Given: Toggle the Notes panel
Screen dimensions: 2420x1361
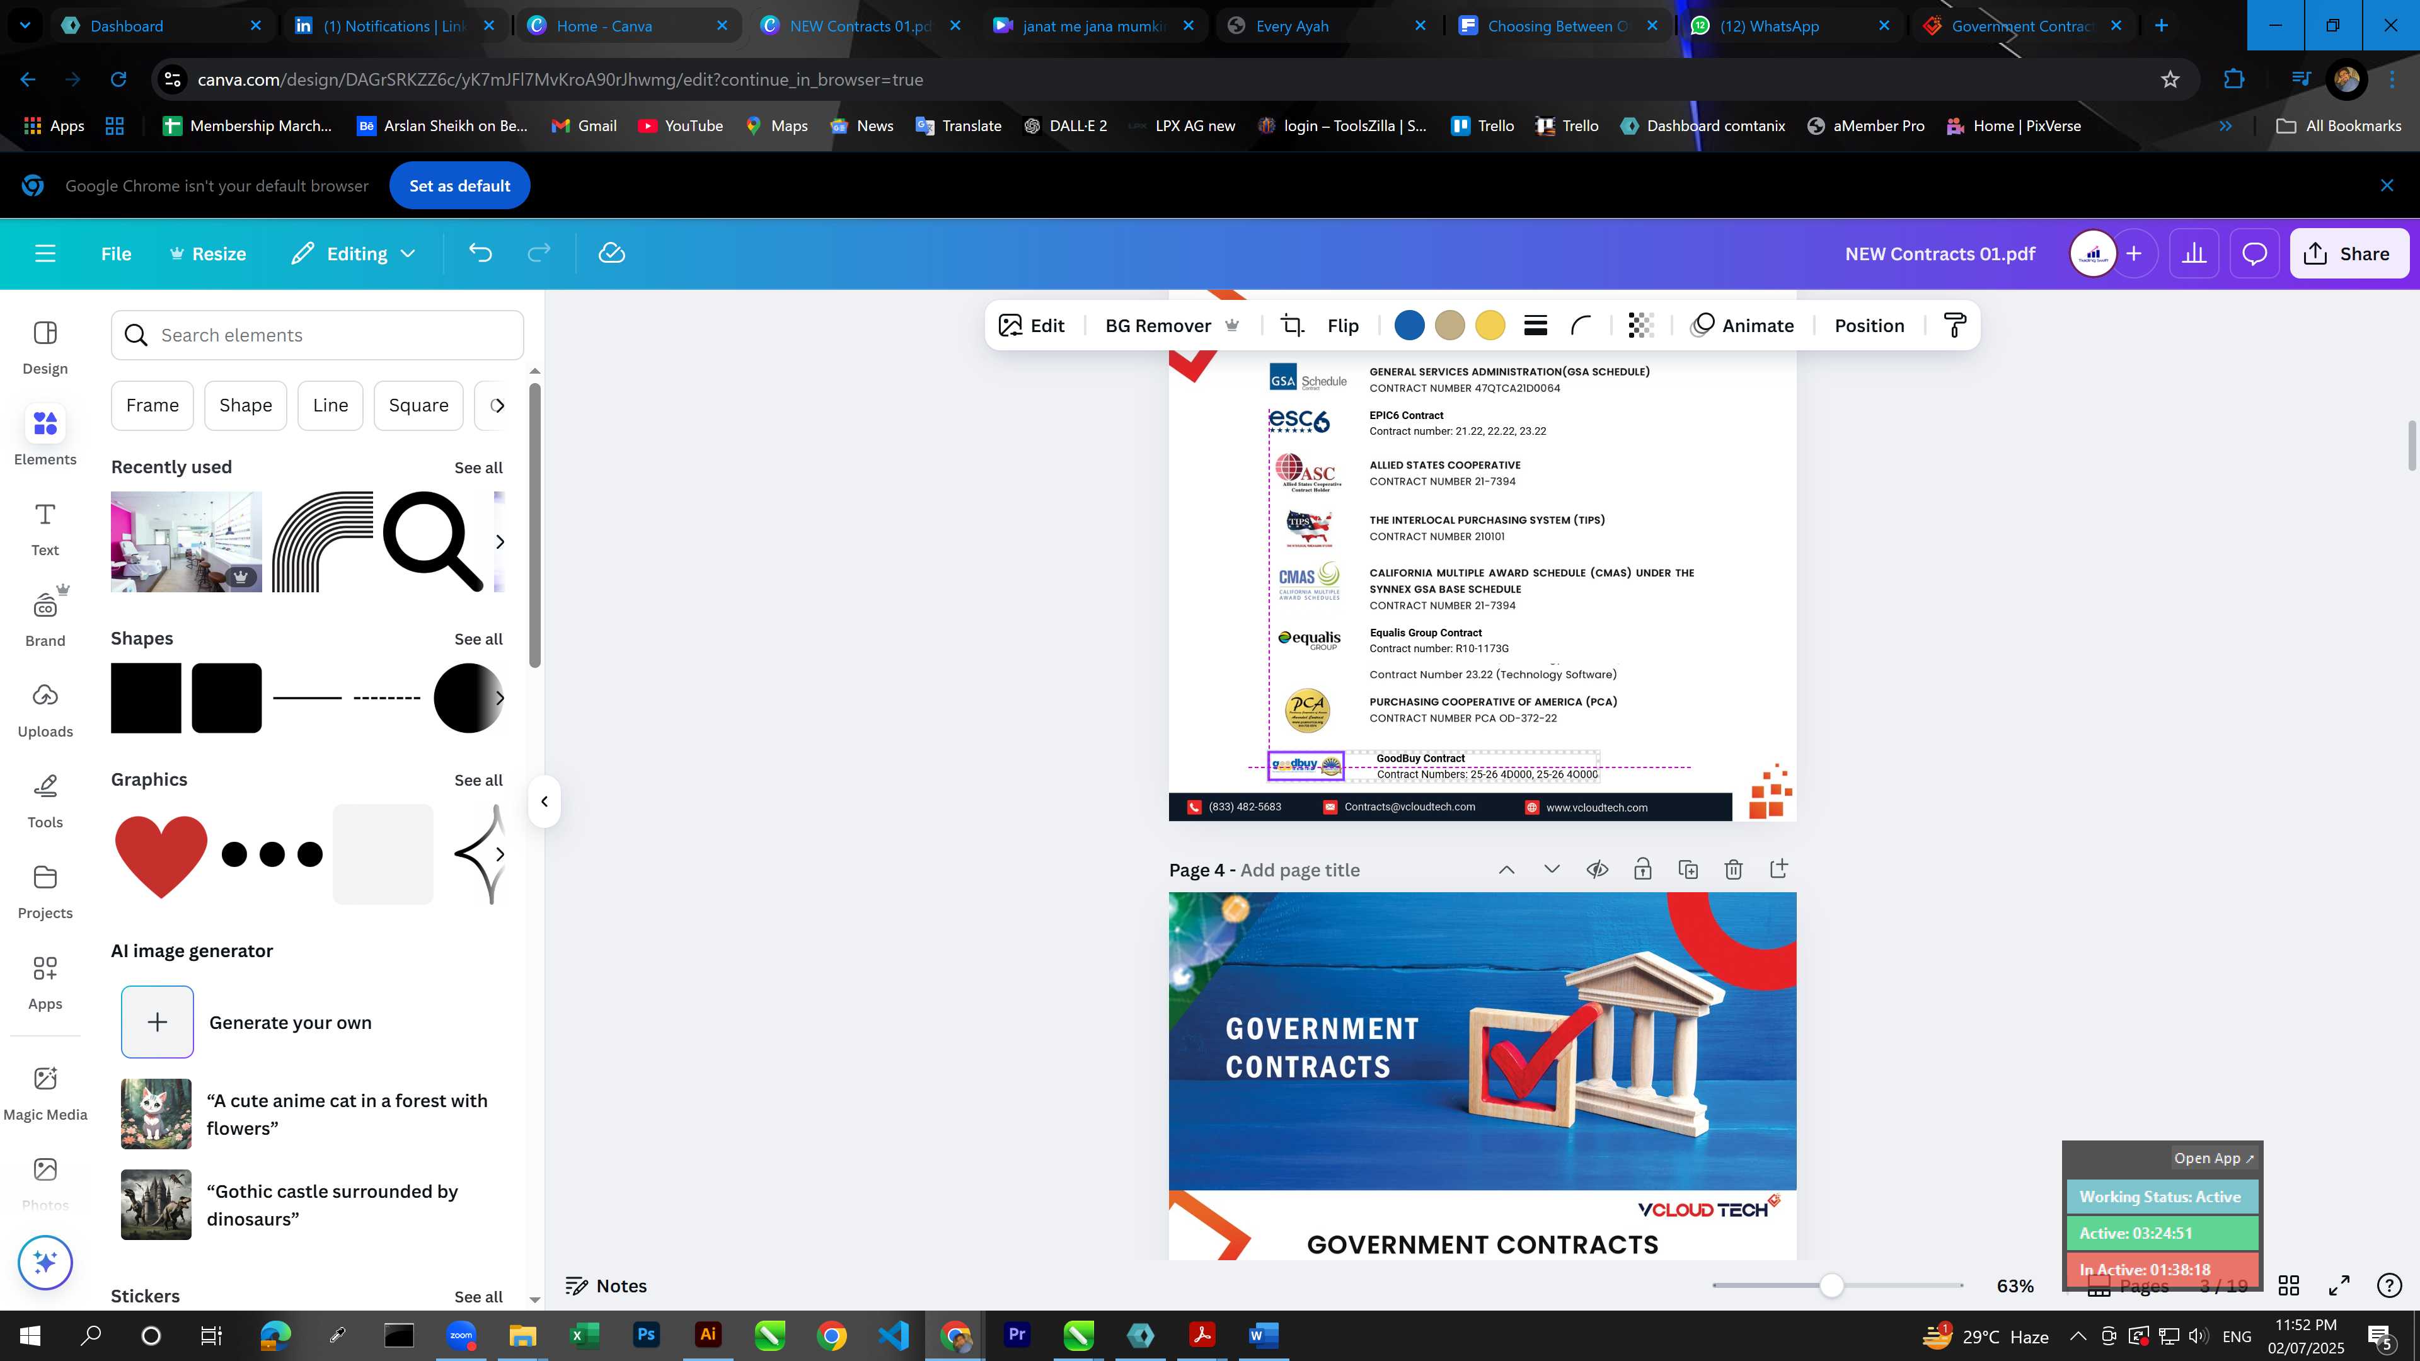Looking at the screenshot, I should [606, 1286].
